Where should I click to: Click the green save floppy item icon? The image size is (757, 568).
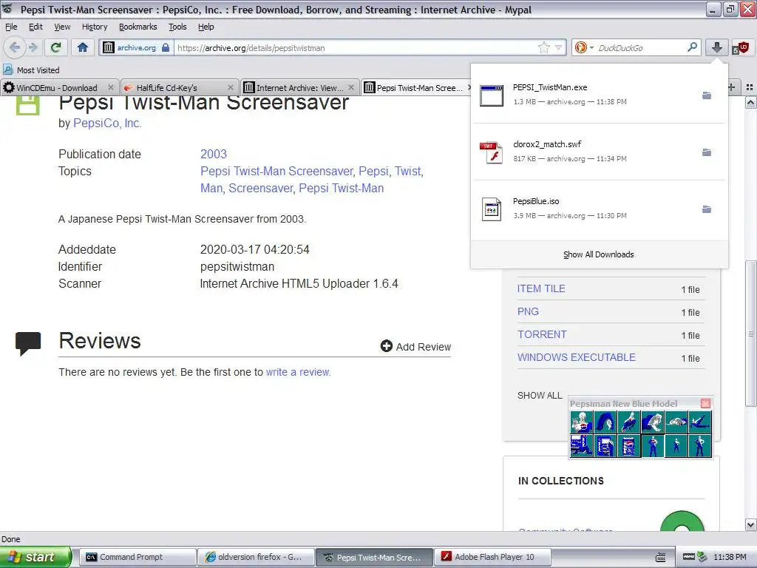pyautogui.click(x=27, y=104)
